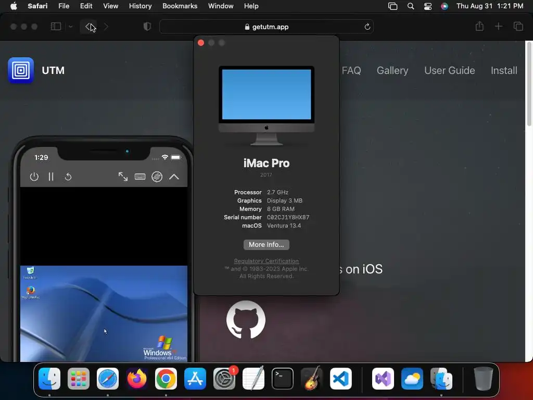The width and height of the screenshot is (533, 400).
Task: Click the disc drive icon in phone toolbar
Action: (x=157, y=177)
